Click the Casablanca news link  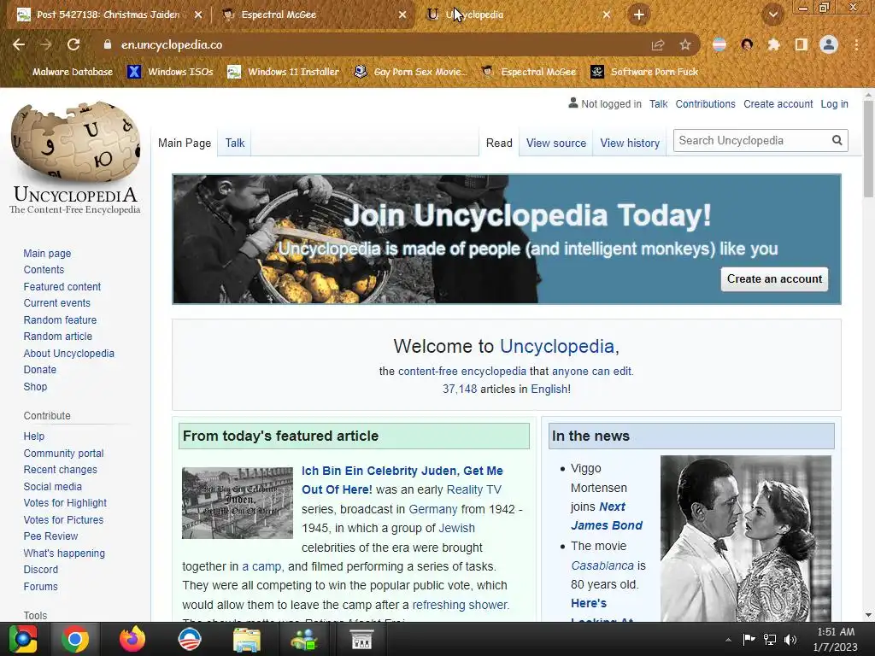tap(602, 565)
